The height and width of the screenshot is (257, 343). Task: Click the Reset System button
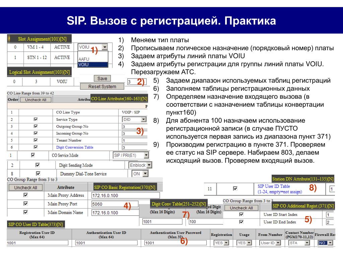102,87
